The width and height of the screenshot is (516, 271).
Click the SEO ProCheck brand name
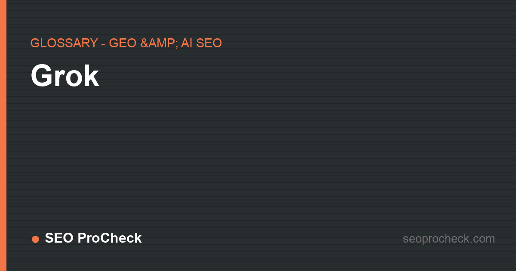tap(93, 238)
